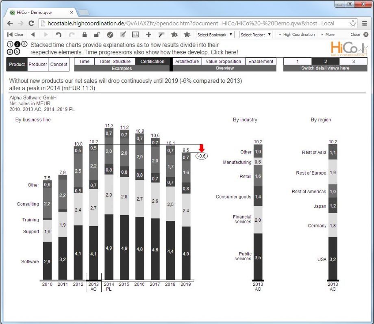Click the High Coordination link in the toolbar
The image size is (374, 324).
(299, 35)
